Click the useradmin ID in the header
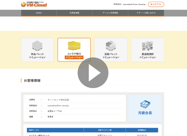The image size is (187, 136). pos(134,4)
